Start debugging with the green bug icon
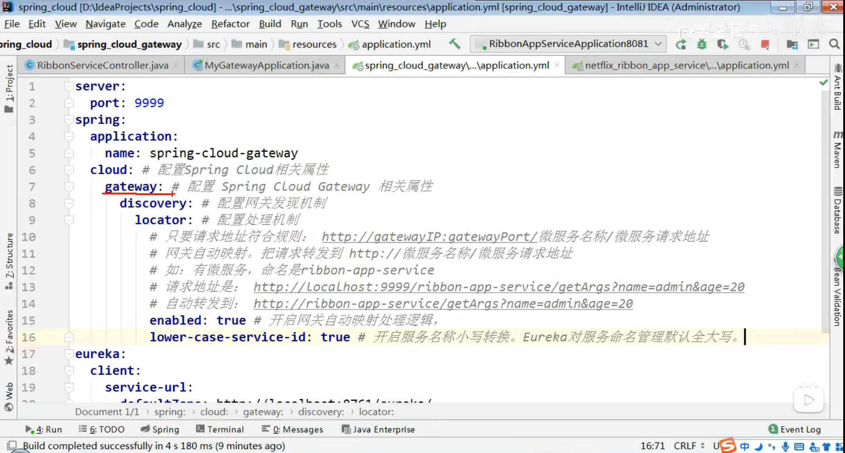The height and width of the screenshot is (453, 845). point(702,44)
